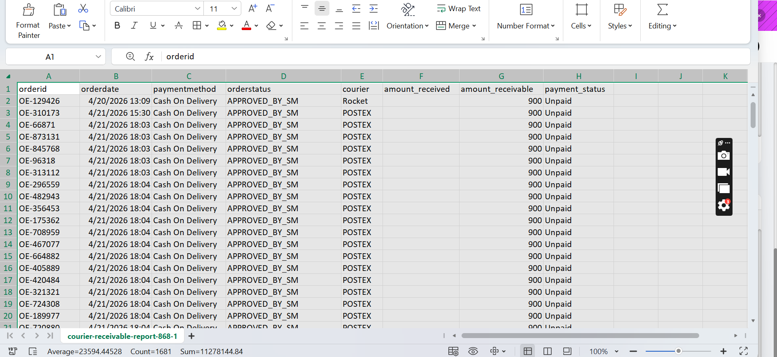Increase indent icon
This screenshot has height=357, width=777.
point(374,8)
